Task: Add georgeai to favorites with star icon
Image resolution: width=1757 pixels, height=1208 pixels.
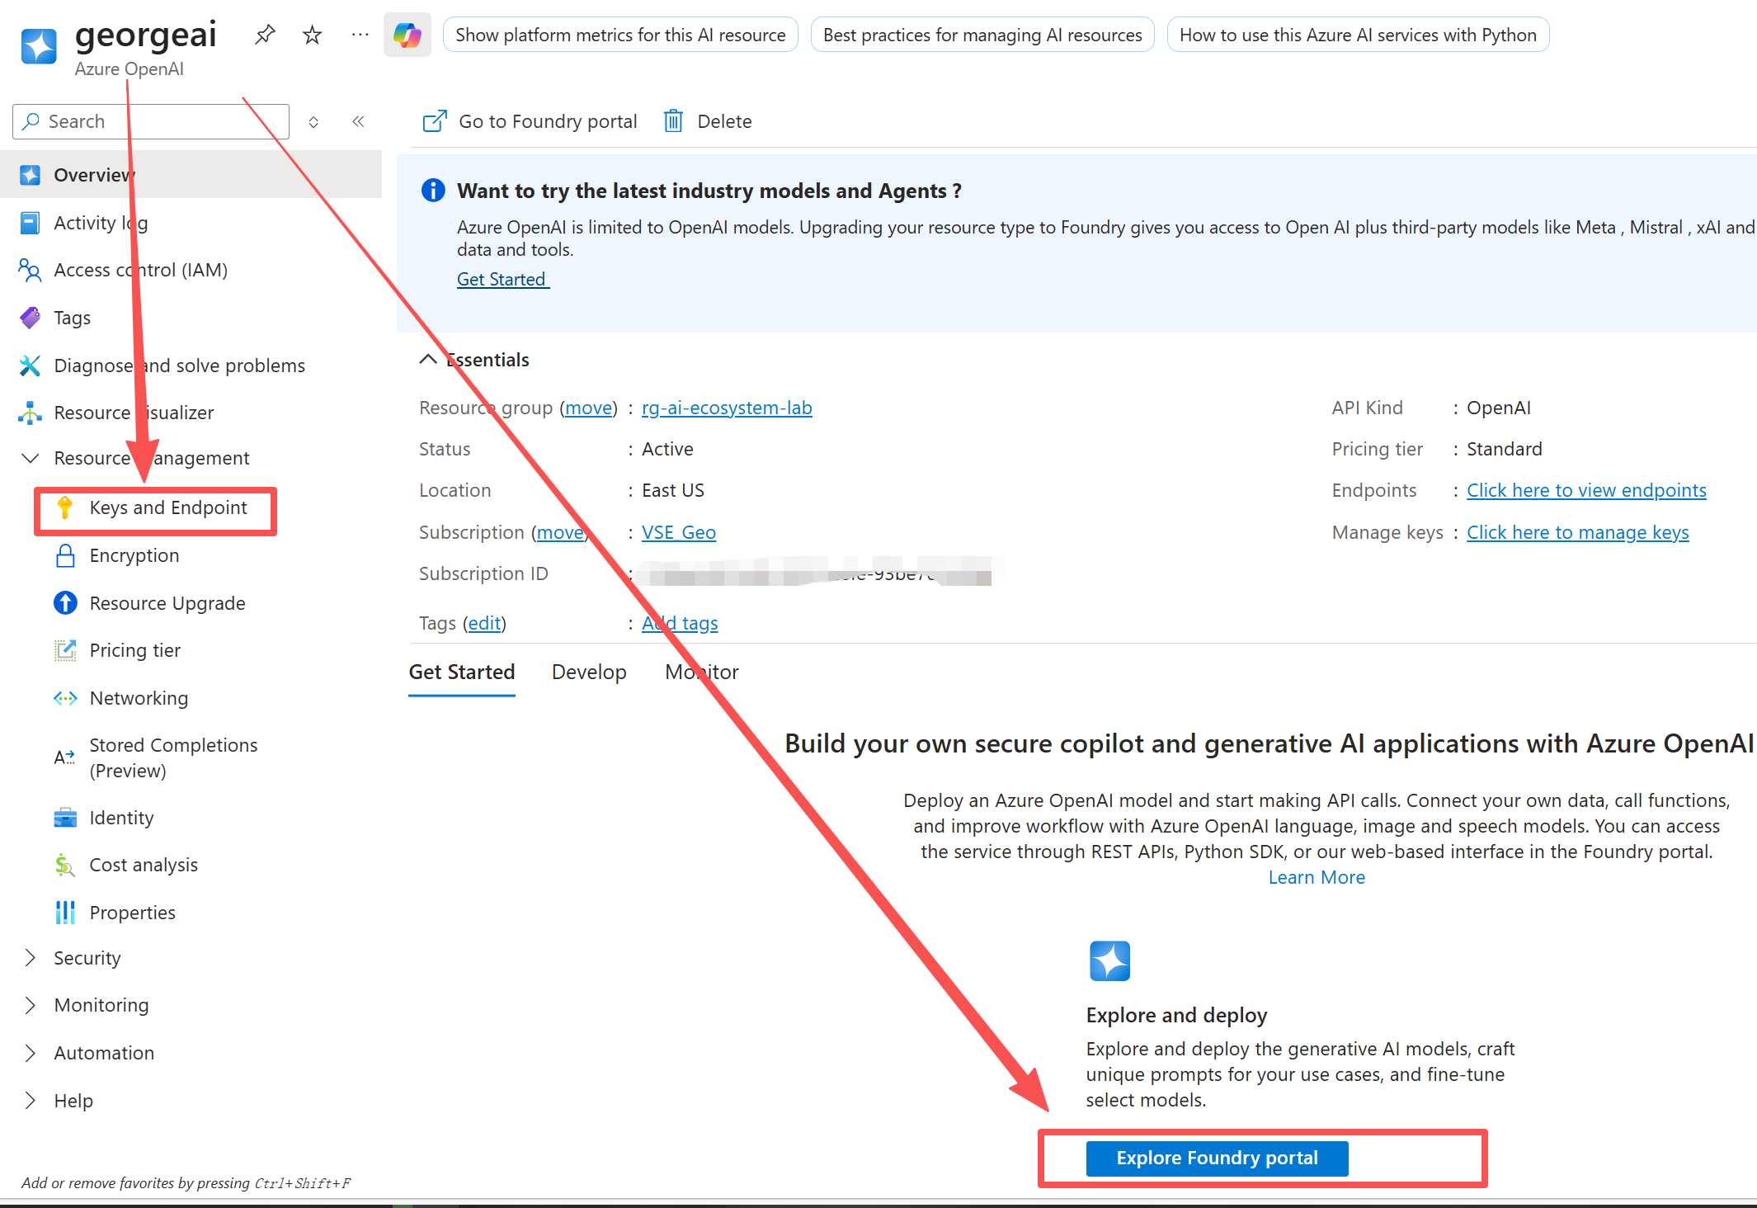Action: click(312, 35)
